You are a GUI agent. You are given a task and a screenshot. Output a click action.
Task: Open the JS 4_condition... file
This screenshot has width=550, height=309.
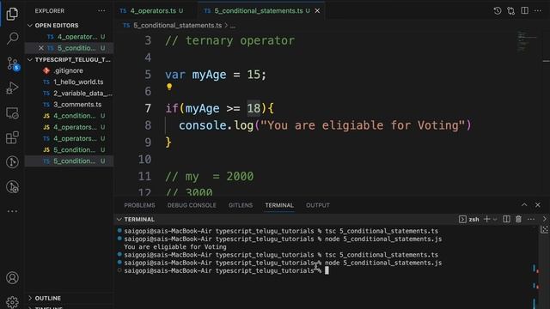pos(70,116)
